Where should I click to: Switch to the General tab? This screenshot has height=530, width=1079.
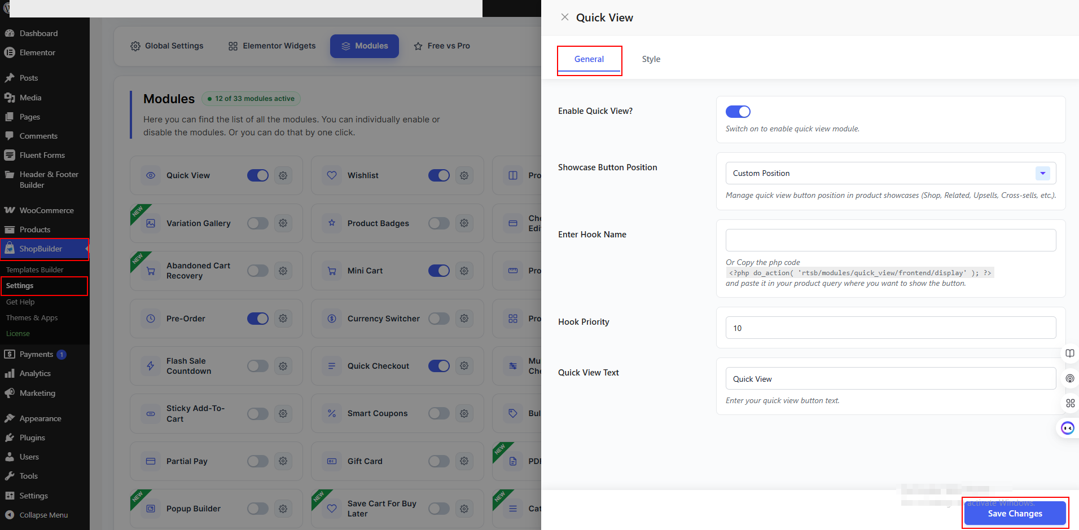[x=589, y=59]
